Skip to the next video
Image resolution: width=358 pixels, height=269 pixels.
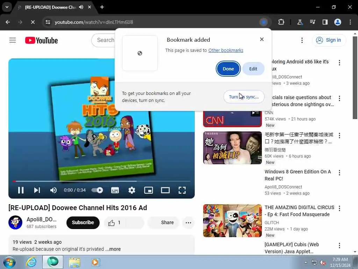coord(37,190)
